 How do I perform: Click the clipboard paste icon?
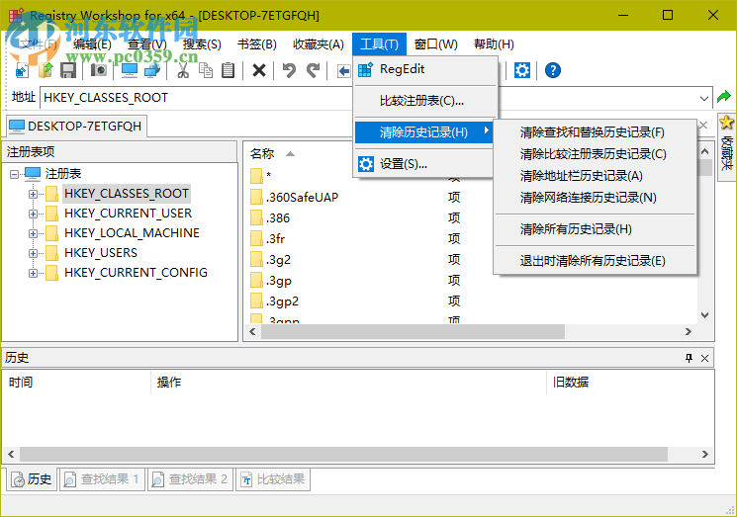pyautogui.click(x=228, y=70)
